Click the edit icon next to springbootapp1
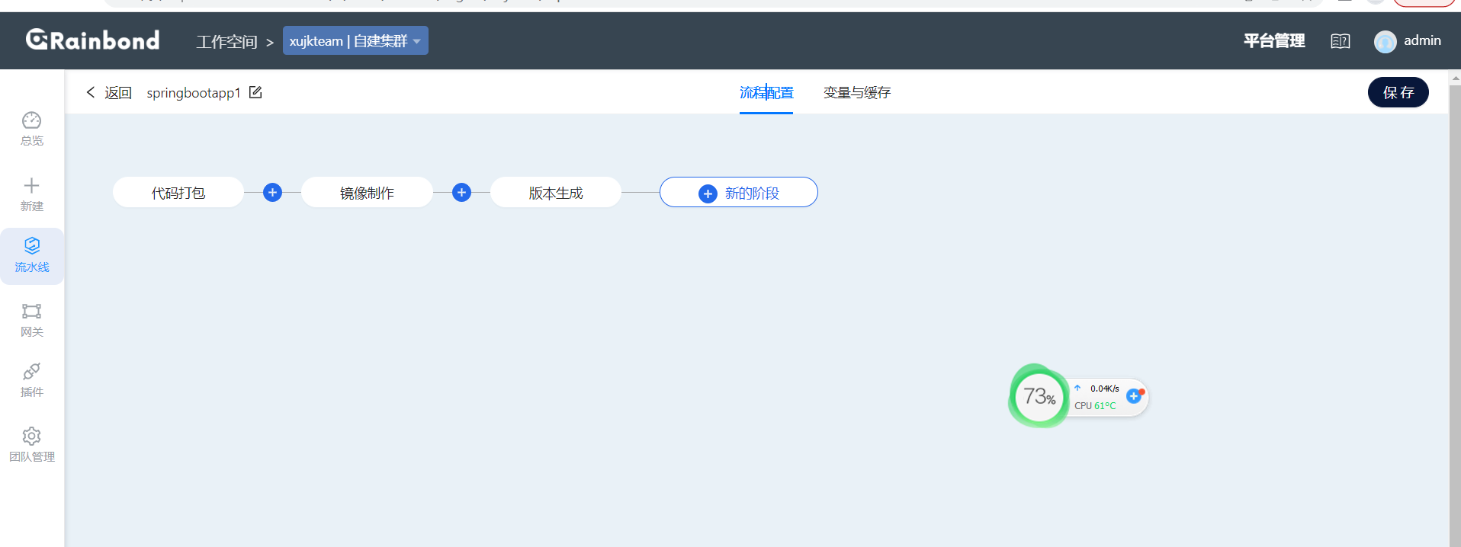Viewport: 1461px width, 547px height. tap(255, 92)
